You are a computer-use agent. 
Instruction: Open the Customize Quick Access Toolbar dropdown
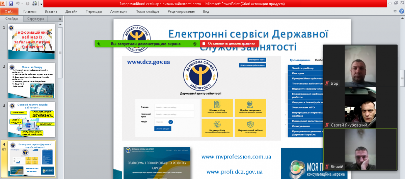[x=41, y=4]
